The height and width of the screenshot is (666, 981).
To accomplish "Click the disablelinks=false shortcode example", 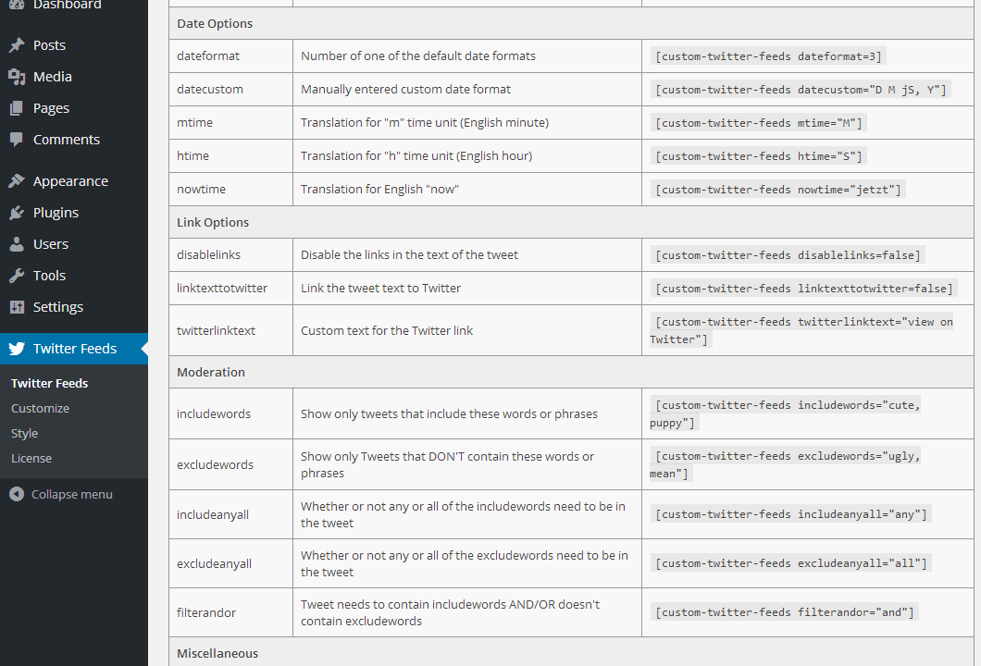I will pos(788,255).
